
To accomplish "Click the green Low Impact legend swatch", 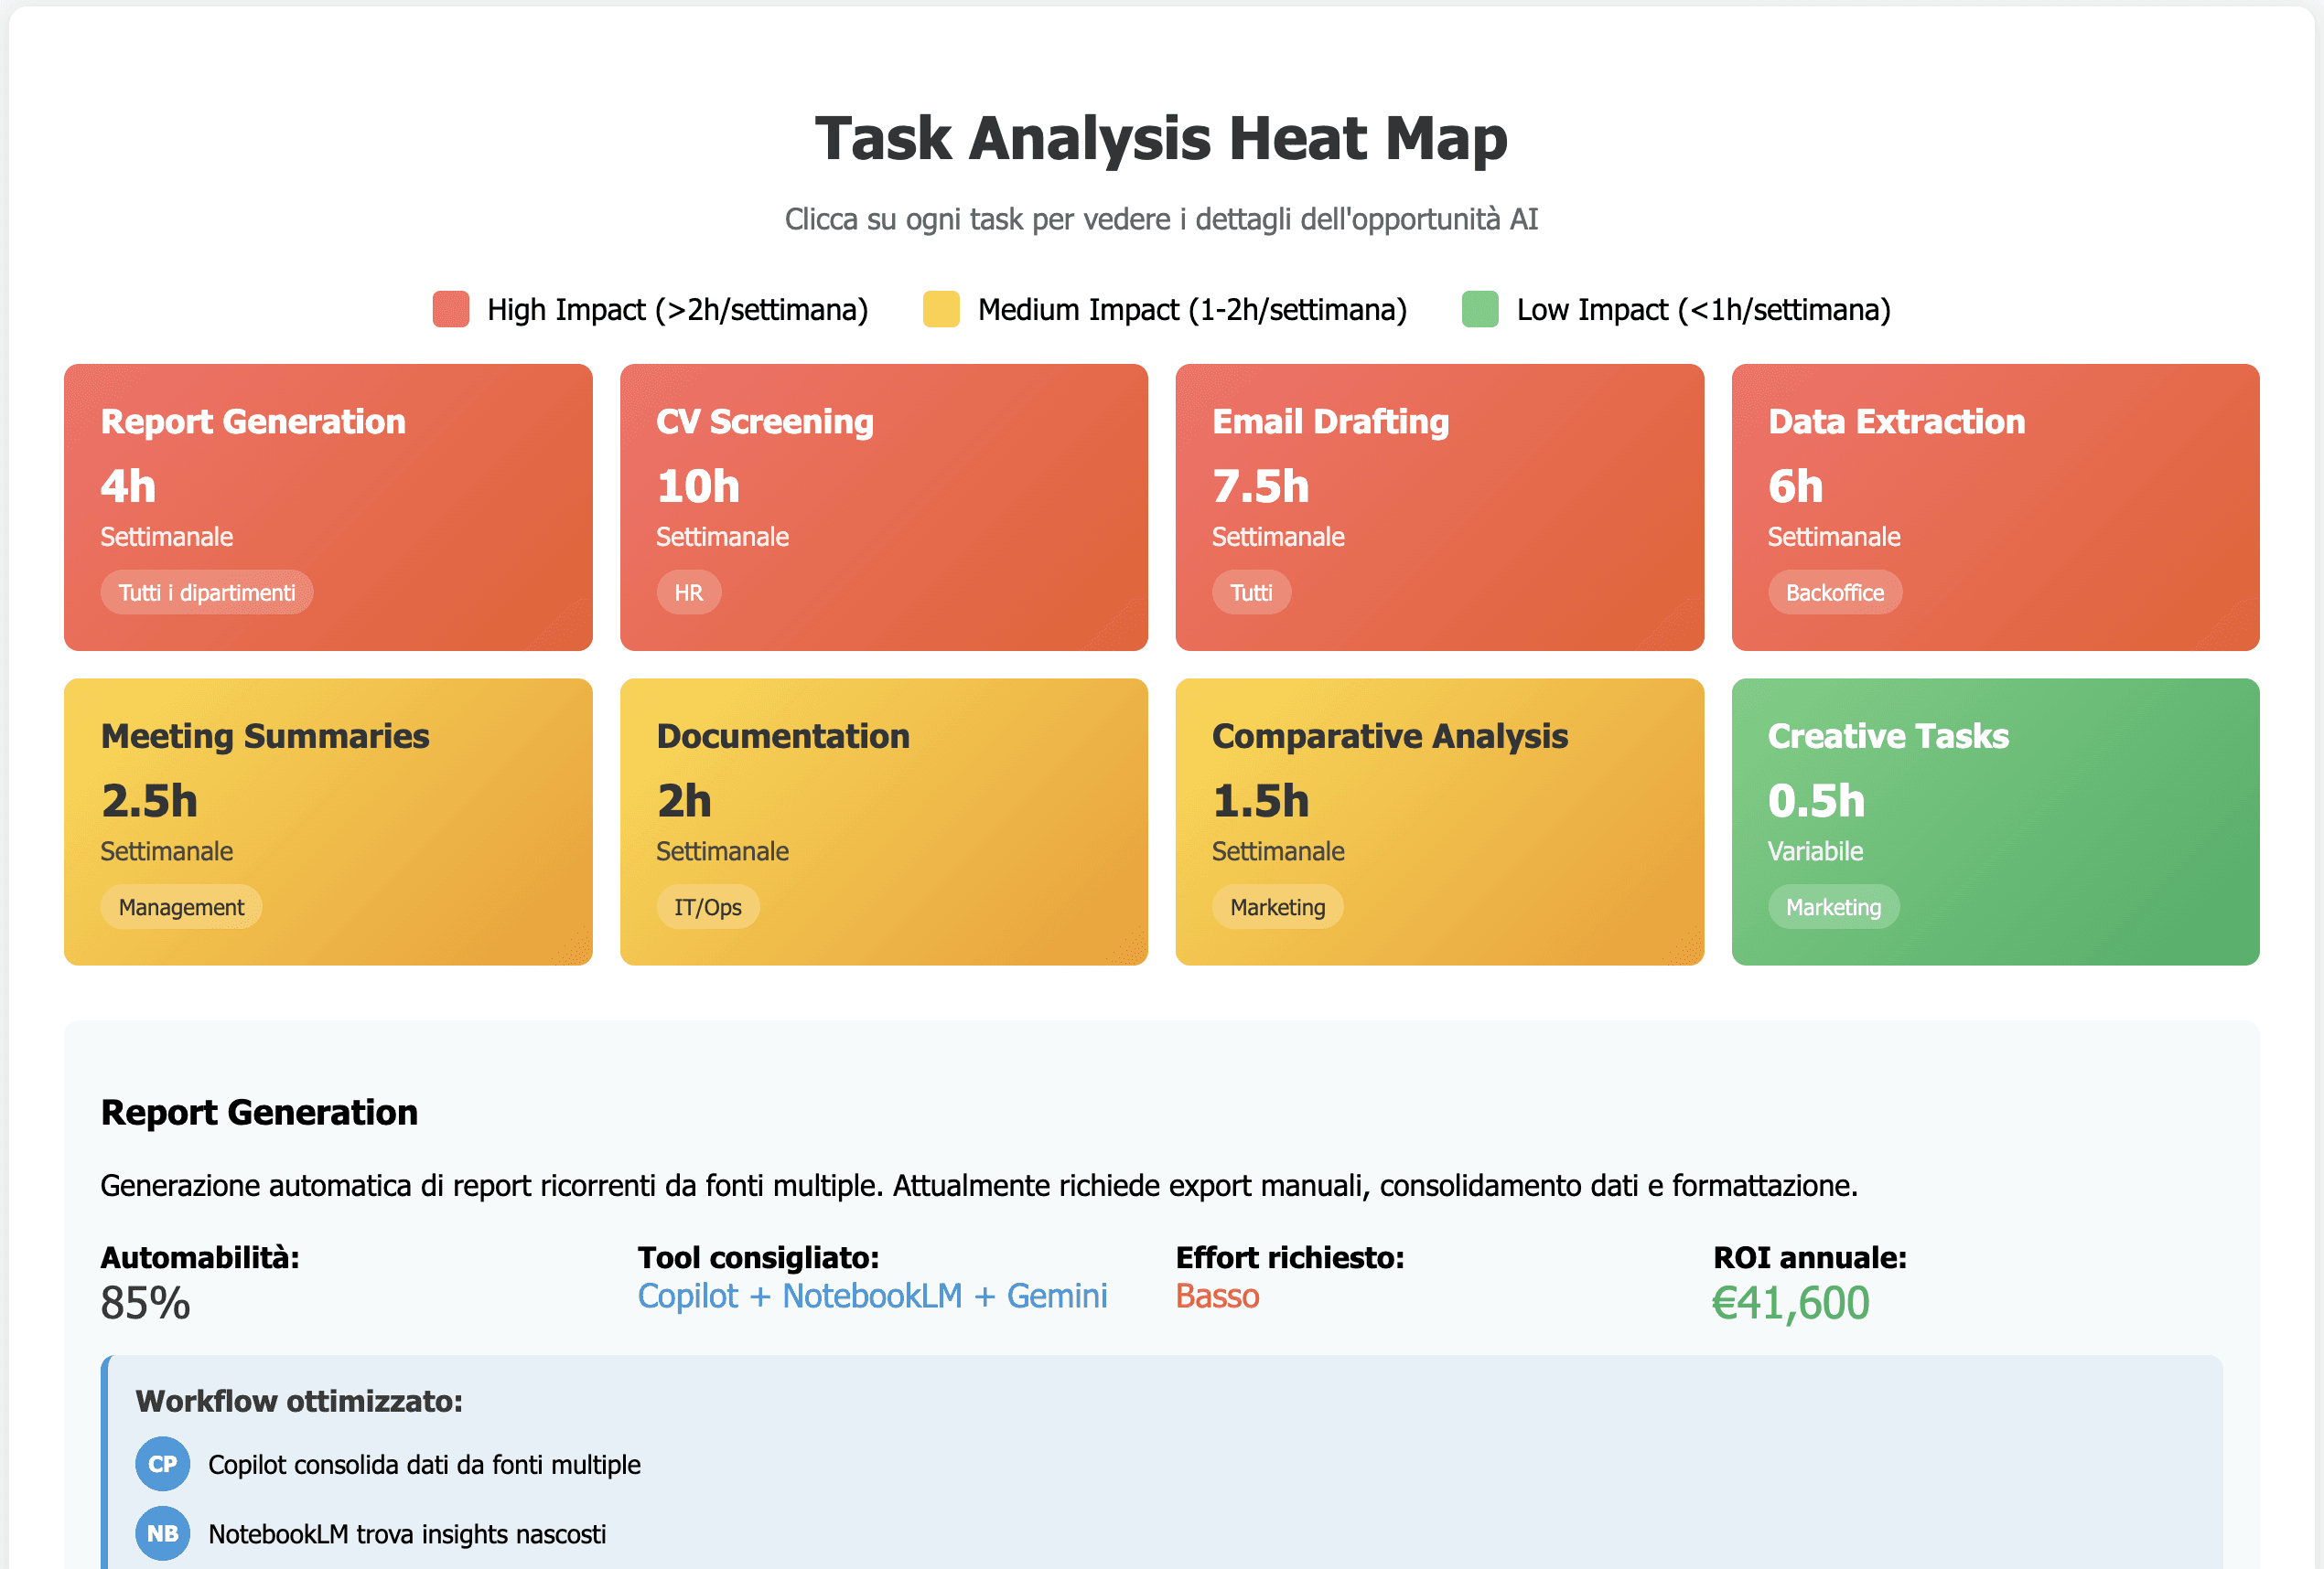I will (1479, 310).
